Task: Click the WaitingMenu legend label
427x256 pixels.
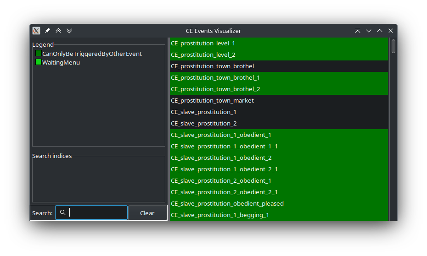Action: (x=61, y=62)
